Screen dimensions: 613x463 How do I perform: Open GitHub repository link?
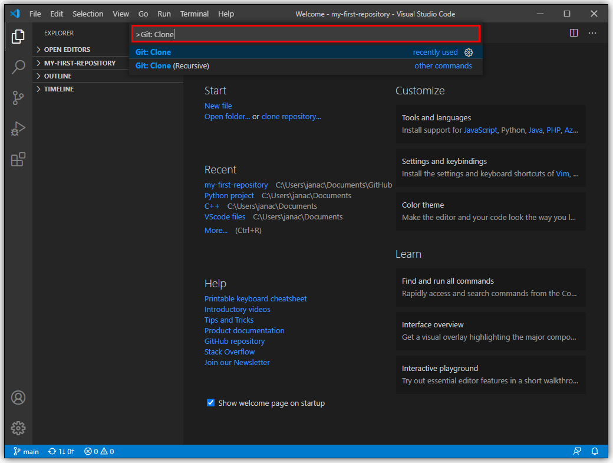tap(235, 341)
